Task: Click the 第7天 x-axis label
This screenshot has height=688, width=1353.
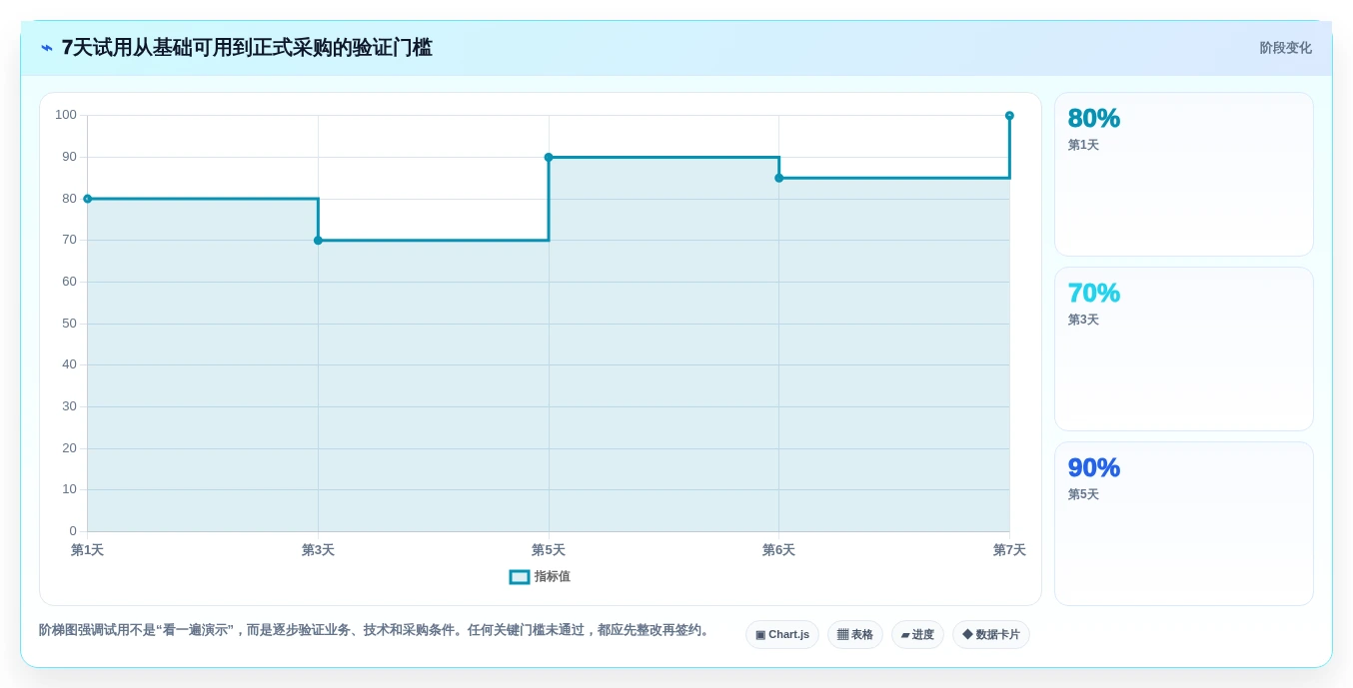Action: coord(1009,550)
